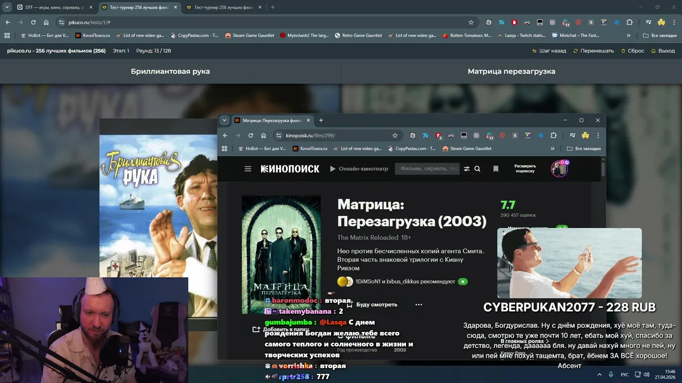
Task: Open Kinopoisk profile avatar
Action: (x=559, y=169)
